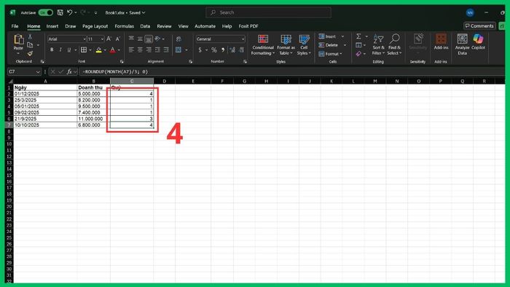Open Cell Styles gallery

(x=304, y=45)
